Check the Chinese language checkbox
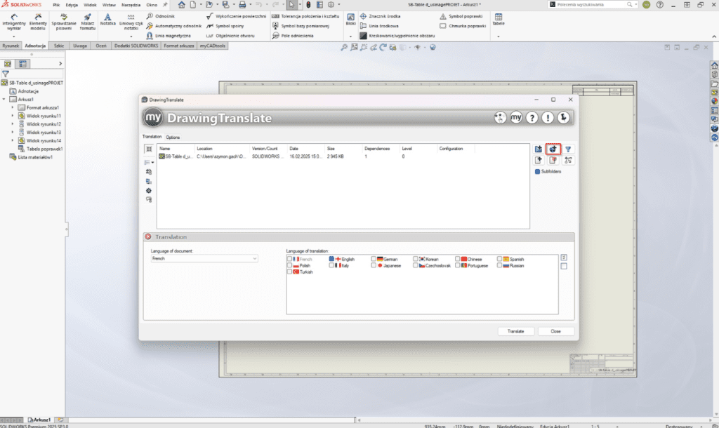Viewport: 719px width, 428px height. coord(458,259)
